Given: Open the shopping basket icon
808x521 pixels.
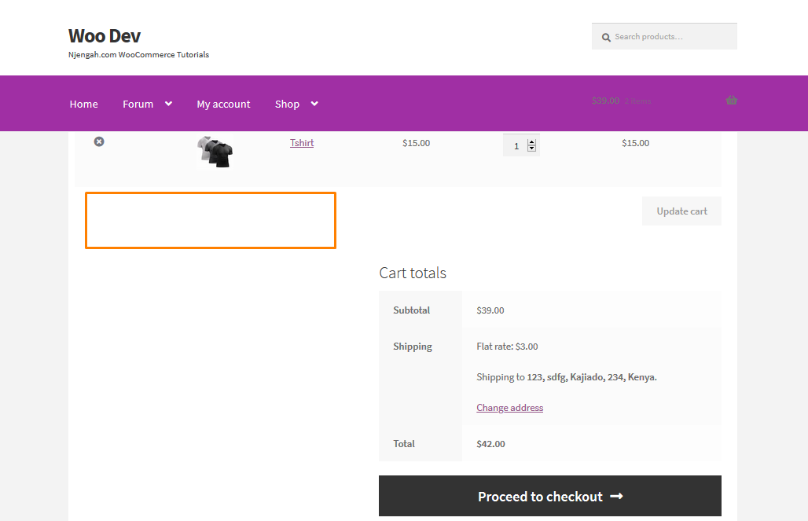Looking at the screenshot, I should (731, 101).
